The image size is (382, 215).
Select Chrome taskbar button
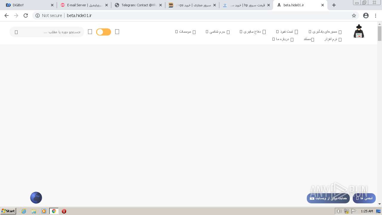click(x=54, y=211)
